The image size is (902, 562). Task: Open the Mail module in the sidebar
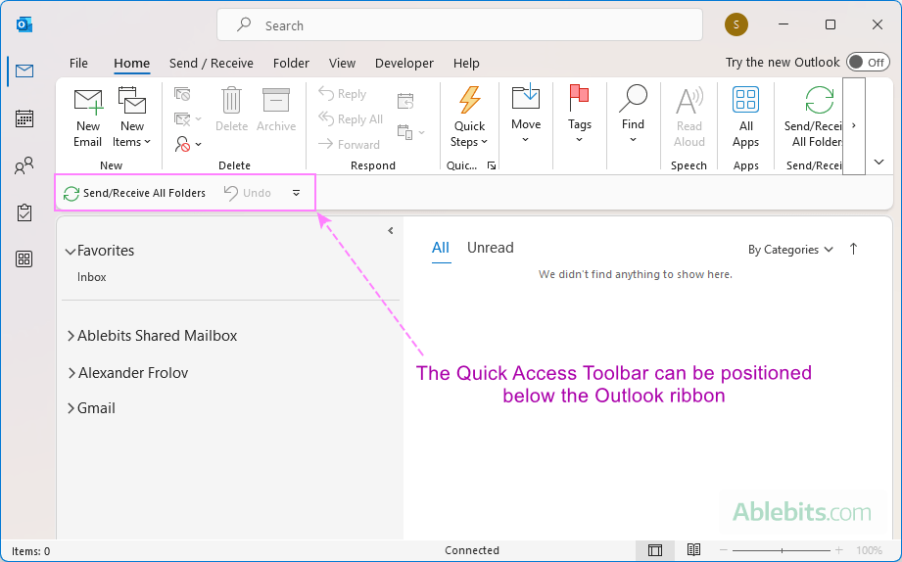(24, 70)
